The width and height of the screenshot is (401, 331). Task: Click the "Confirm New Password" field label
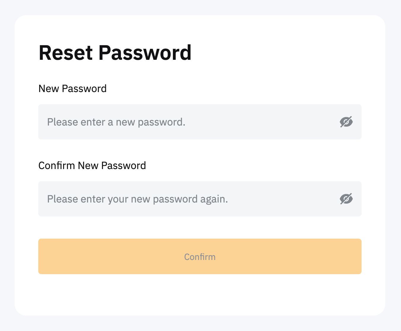click(x=92, y=165)
